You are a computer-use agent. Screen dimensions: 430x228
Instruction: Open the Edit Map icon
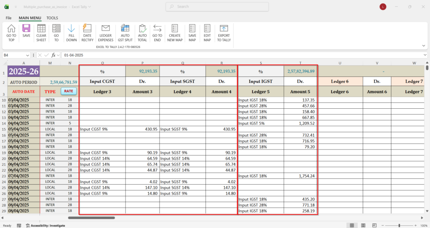click(x=207, y=29)
